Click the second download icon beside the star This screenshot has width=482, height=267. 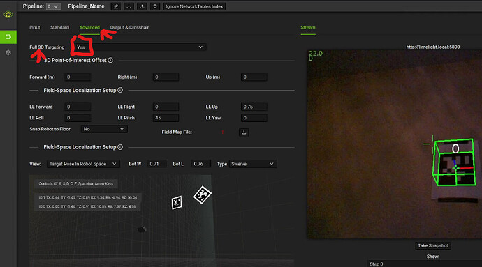coord(142,6)
